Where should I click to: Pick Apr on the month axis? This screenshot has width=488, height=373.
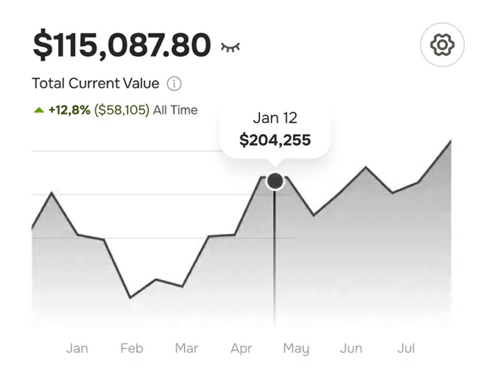pyautogui.click(x=241, y=348)
